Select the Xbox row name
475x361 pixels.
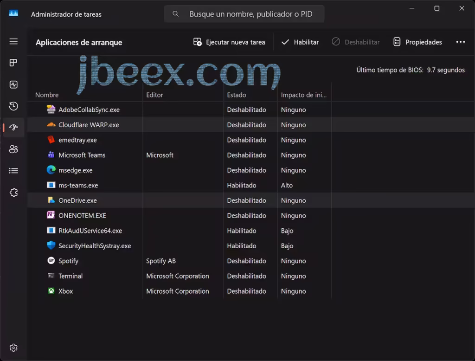click(66, 291)
